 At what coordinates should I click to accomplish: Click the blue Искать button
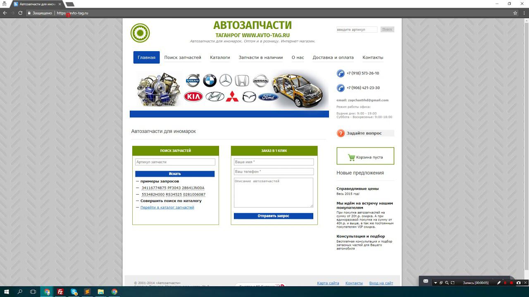coord(175,174)
